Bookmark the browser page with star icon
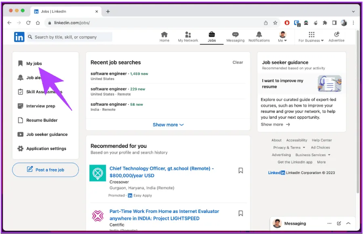 tap(275, 23)
